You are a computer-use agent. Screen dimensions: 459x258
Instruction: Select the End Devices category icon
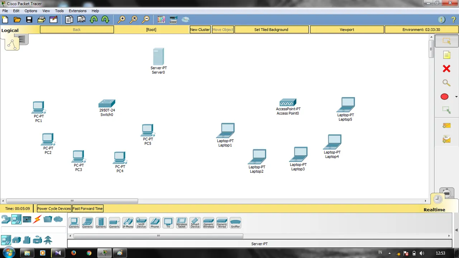click(16, 219)
